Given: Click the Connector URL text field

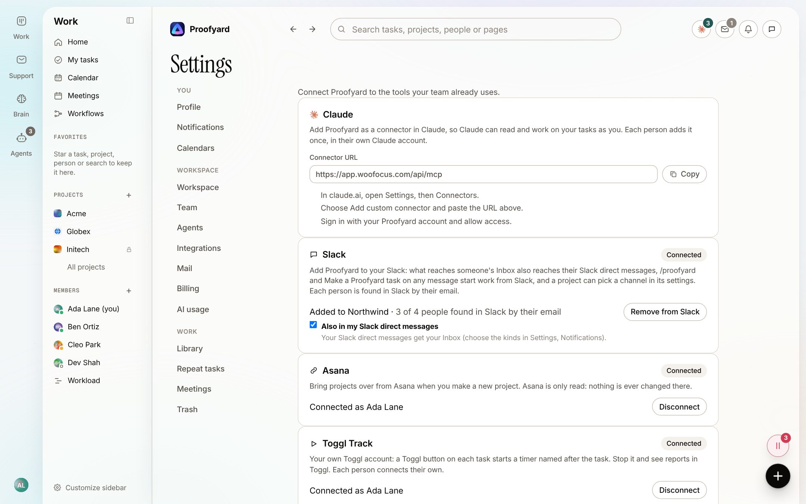Looking at the screenshot, I should click(x=483, y=174).
